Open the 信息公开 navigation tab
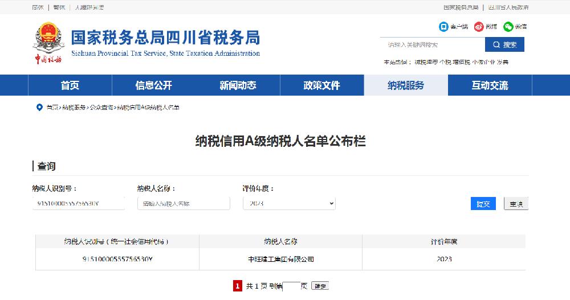Screen dimensions: 570x300 point(154,85)
